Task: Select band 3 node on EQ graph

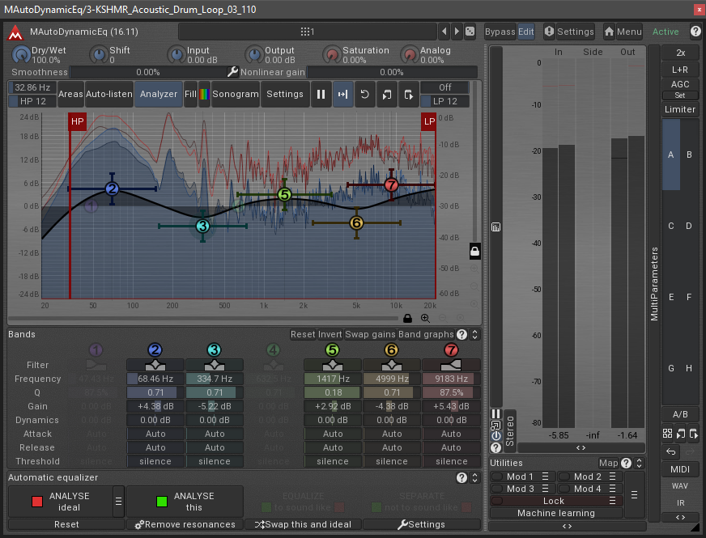Action: [x=202, y=227]
